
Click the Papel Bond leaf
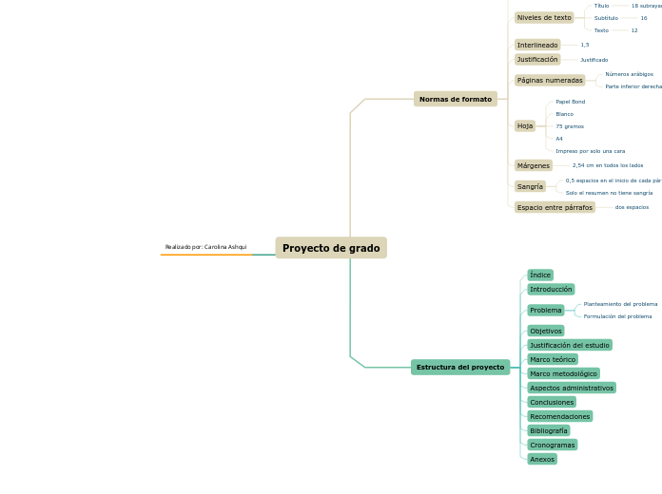coord(571,102)
